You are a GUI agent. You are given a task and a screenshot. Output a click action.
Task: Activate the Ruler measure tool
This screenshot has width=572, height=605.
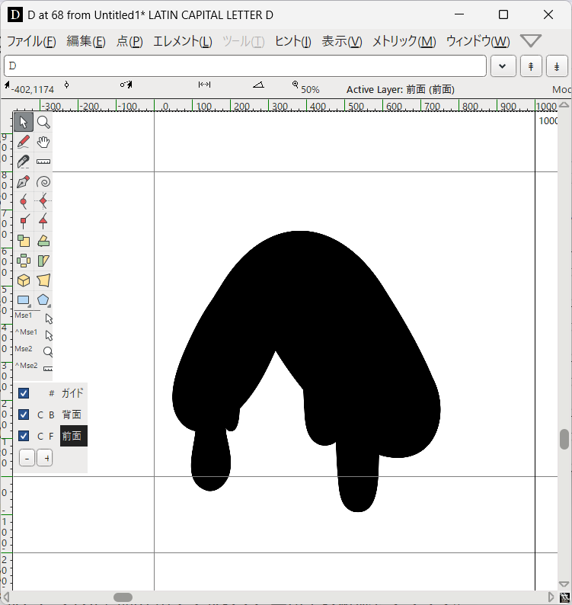pos(43,162)
